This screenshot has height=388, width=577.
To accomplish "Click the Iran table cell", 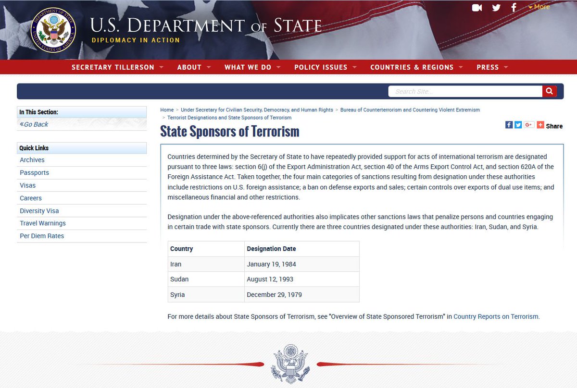I will 206,264.
